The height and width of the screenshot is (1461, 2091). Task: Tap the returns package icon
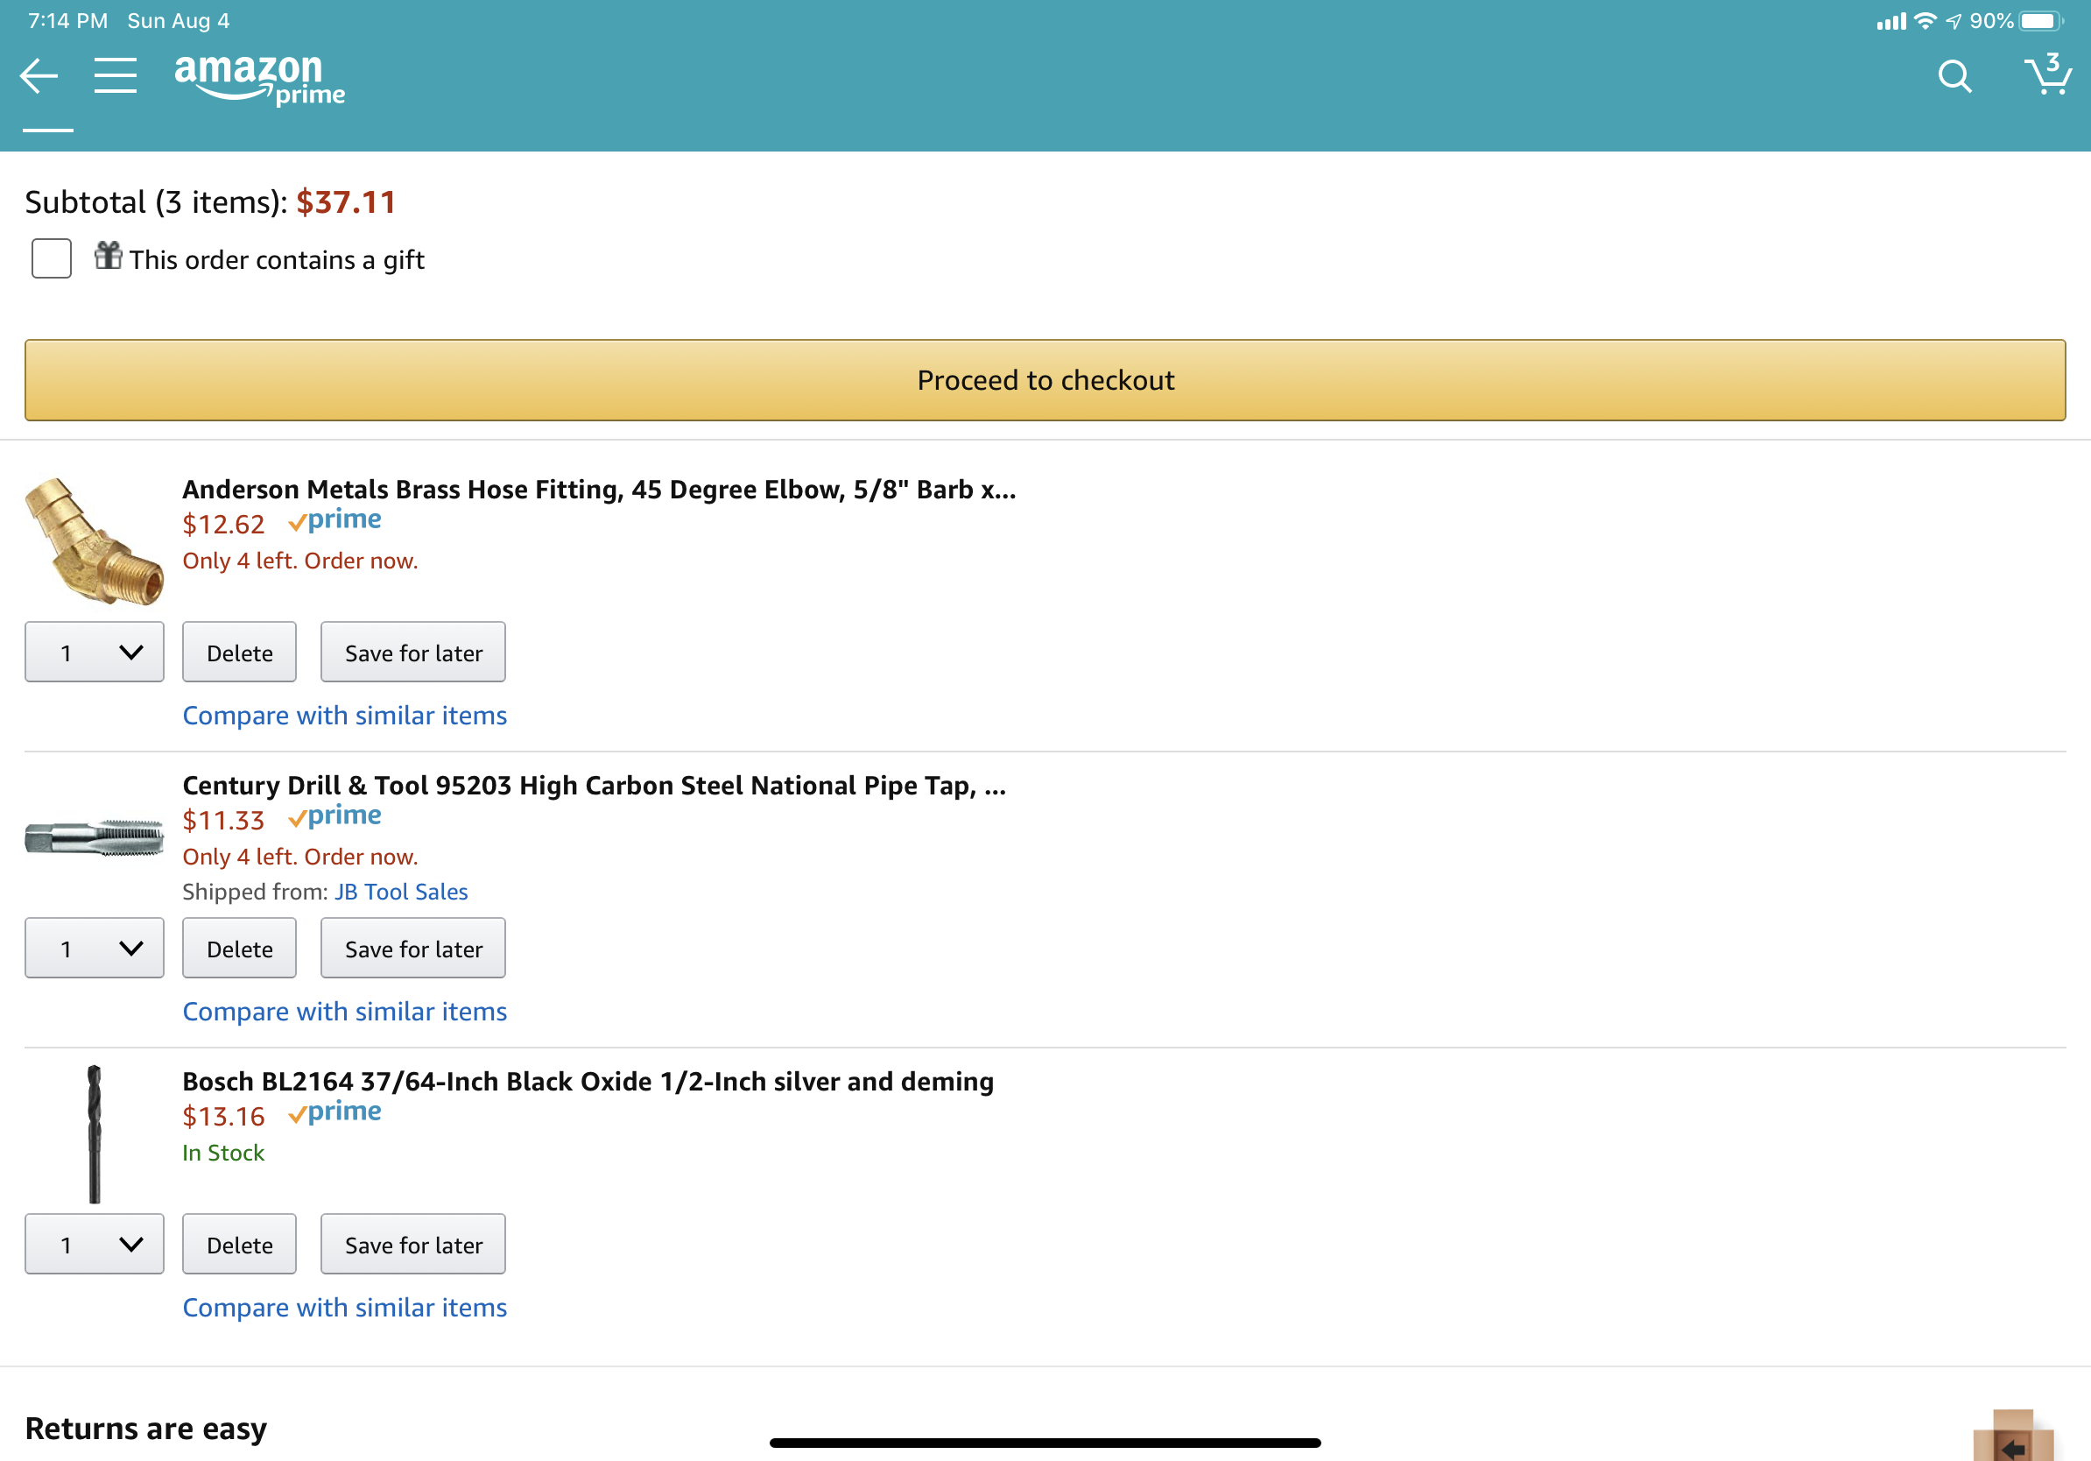2013,1436
